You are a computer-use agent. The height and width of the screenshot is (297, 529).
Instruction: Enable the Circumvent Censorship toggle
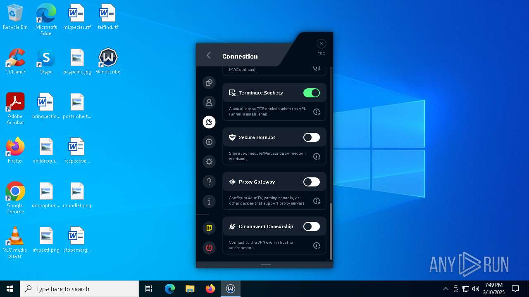312,226
